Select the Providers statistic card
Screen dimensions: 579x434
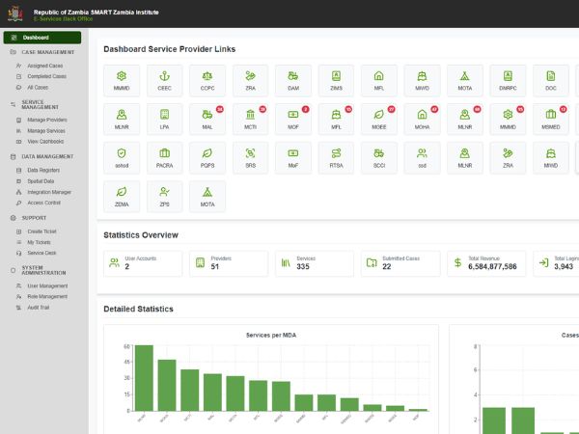tap(229, 263)
